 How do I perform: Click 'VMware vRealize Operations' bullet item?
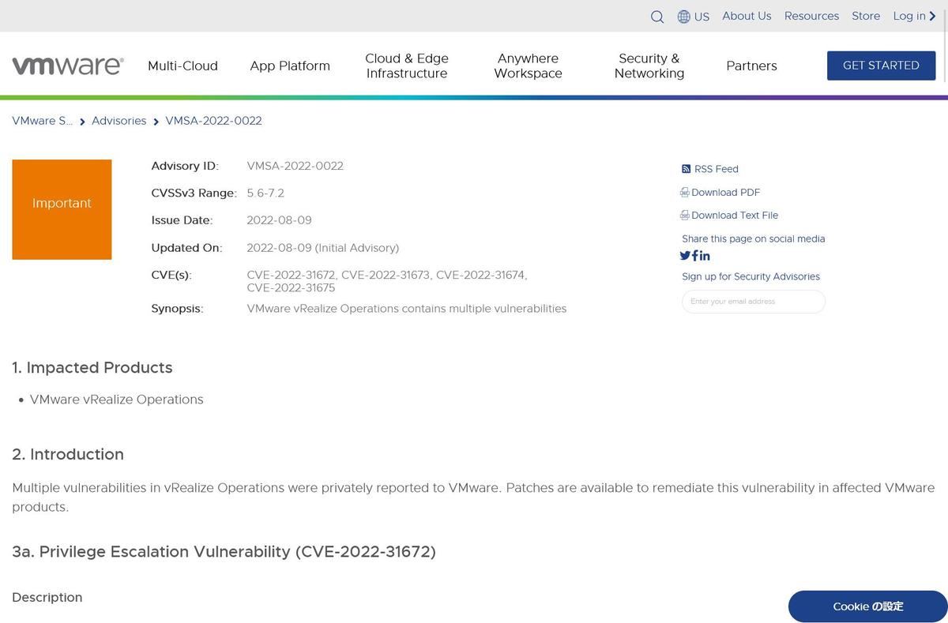(117, 400)
